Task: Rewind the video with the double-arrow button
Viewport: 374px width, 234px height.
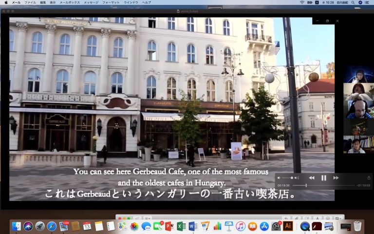Action: point(312,178)
